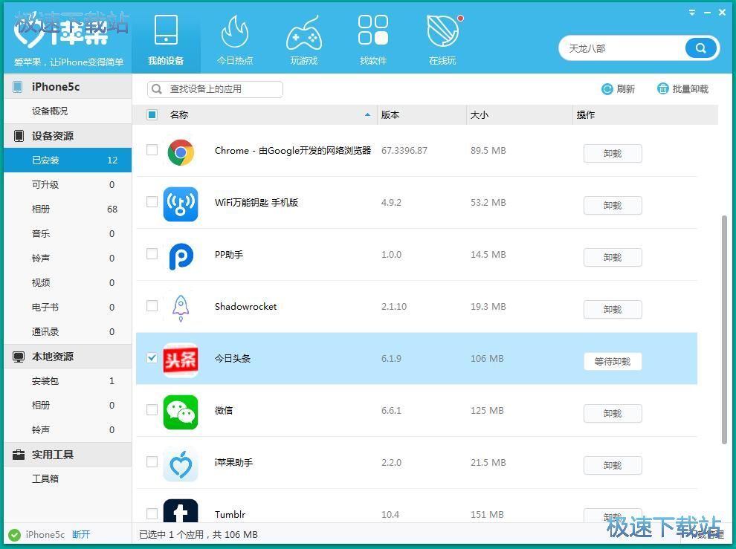Check the 微信 checkbox
Image resolution: width=736 pixels, height=549 pixels.
(152, 410)
